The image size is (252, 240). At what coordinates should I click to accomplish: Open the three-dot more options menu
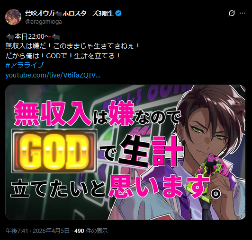243,13
